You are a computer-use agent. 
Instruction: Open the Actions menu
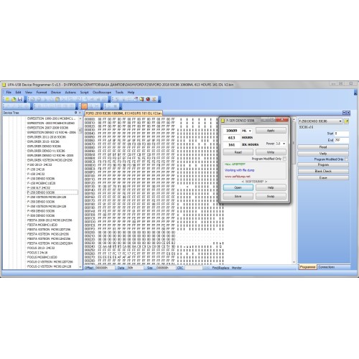coord(70,93)
